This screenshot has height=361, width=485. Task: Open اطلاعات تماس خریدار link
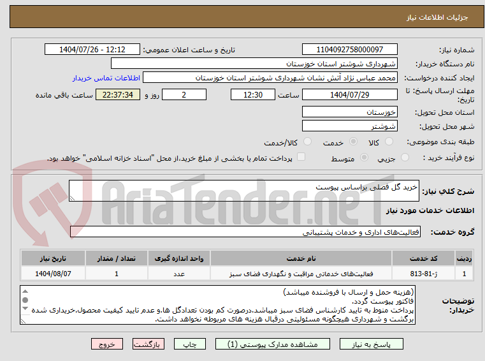click(x=106, y=78)
